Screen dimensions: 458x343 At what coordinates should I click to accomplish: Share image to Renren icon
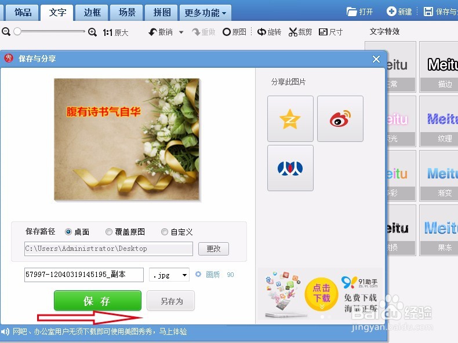point(290,168)
